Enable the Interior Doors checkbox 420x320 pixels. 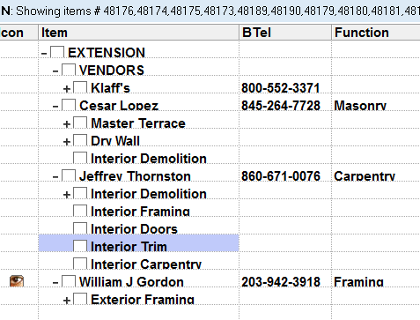coord(80,228)
